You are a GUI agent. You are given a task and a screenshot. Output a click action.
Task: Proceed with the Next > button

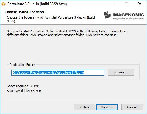click(x=107, y=107)
